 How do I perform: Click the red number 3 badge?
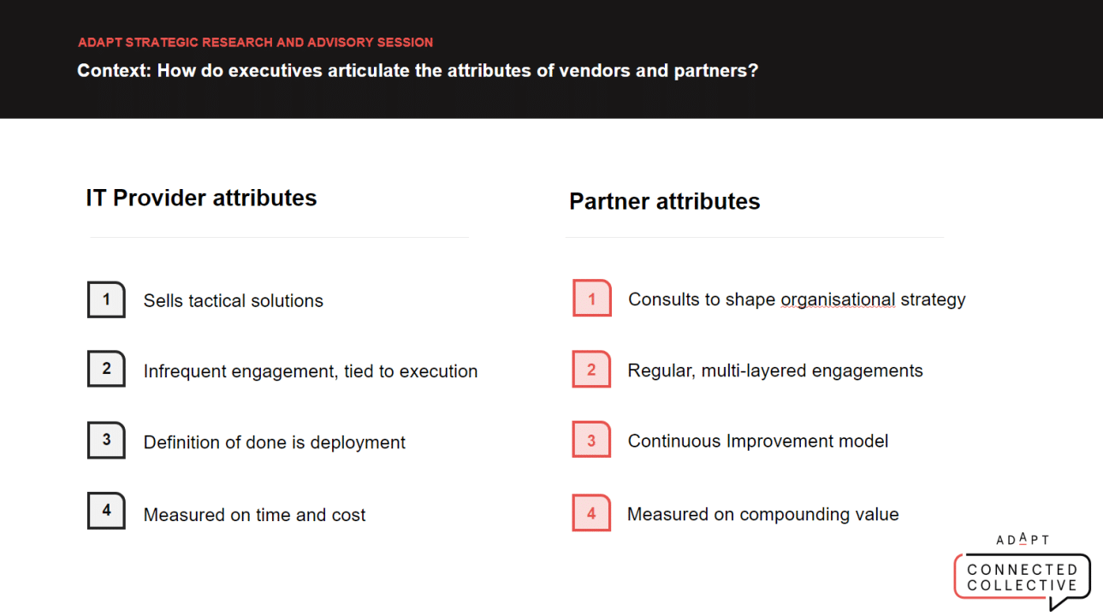[591, 440]
